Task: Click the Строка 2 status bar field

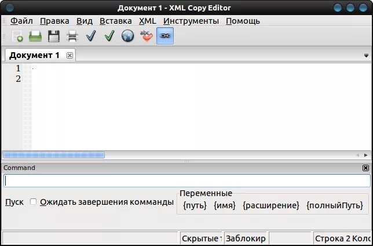Action: pos(343,238)
